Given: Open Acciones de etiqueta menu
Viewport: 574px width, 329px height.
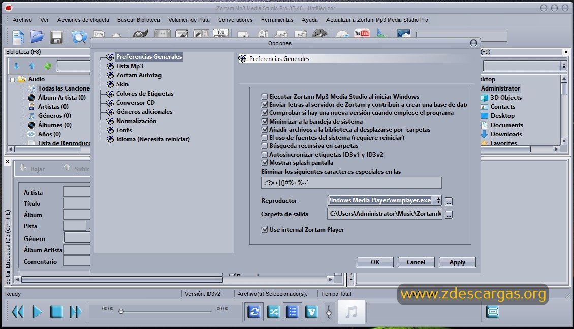Looking at the screenshot, I should (83, 20).
